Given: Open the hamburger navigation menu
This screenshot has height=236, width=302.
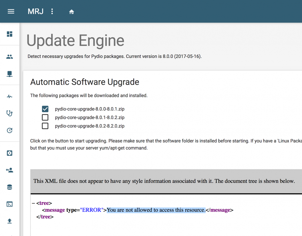Looking at the screenshot, I should pos(11,11).
